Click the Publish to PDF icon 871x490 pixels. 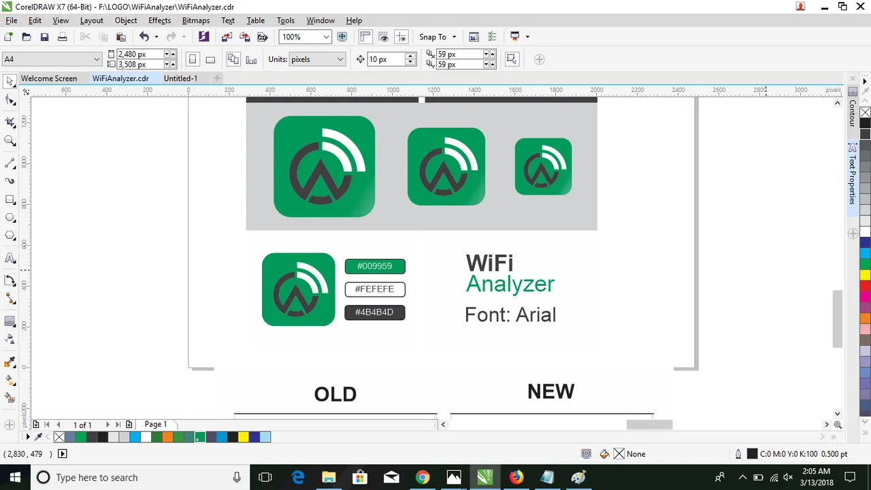[262, 37]
